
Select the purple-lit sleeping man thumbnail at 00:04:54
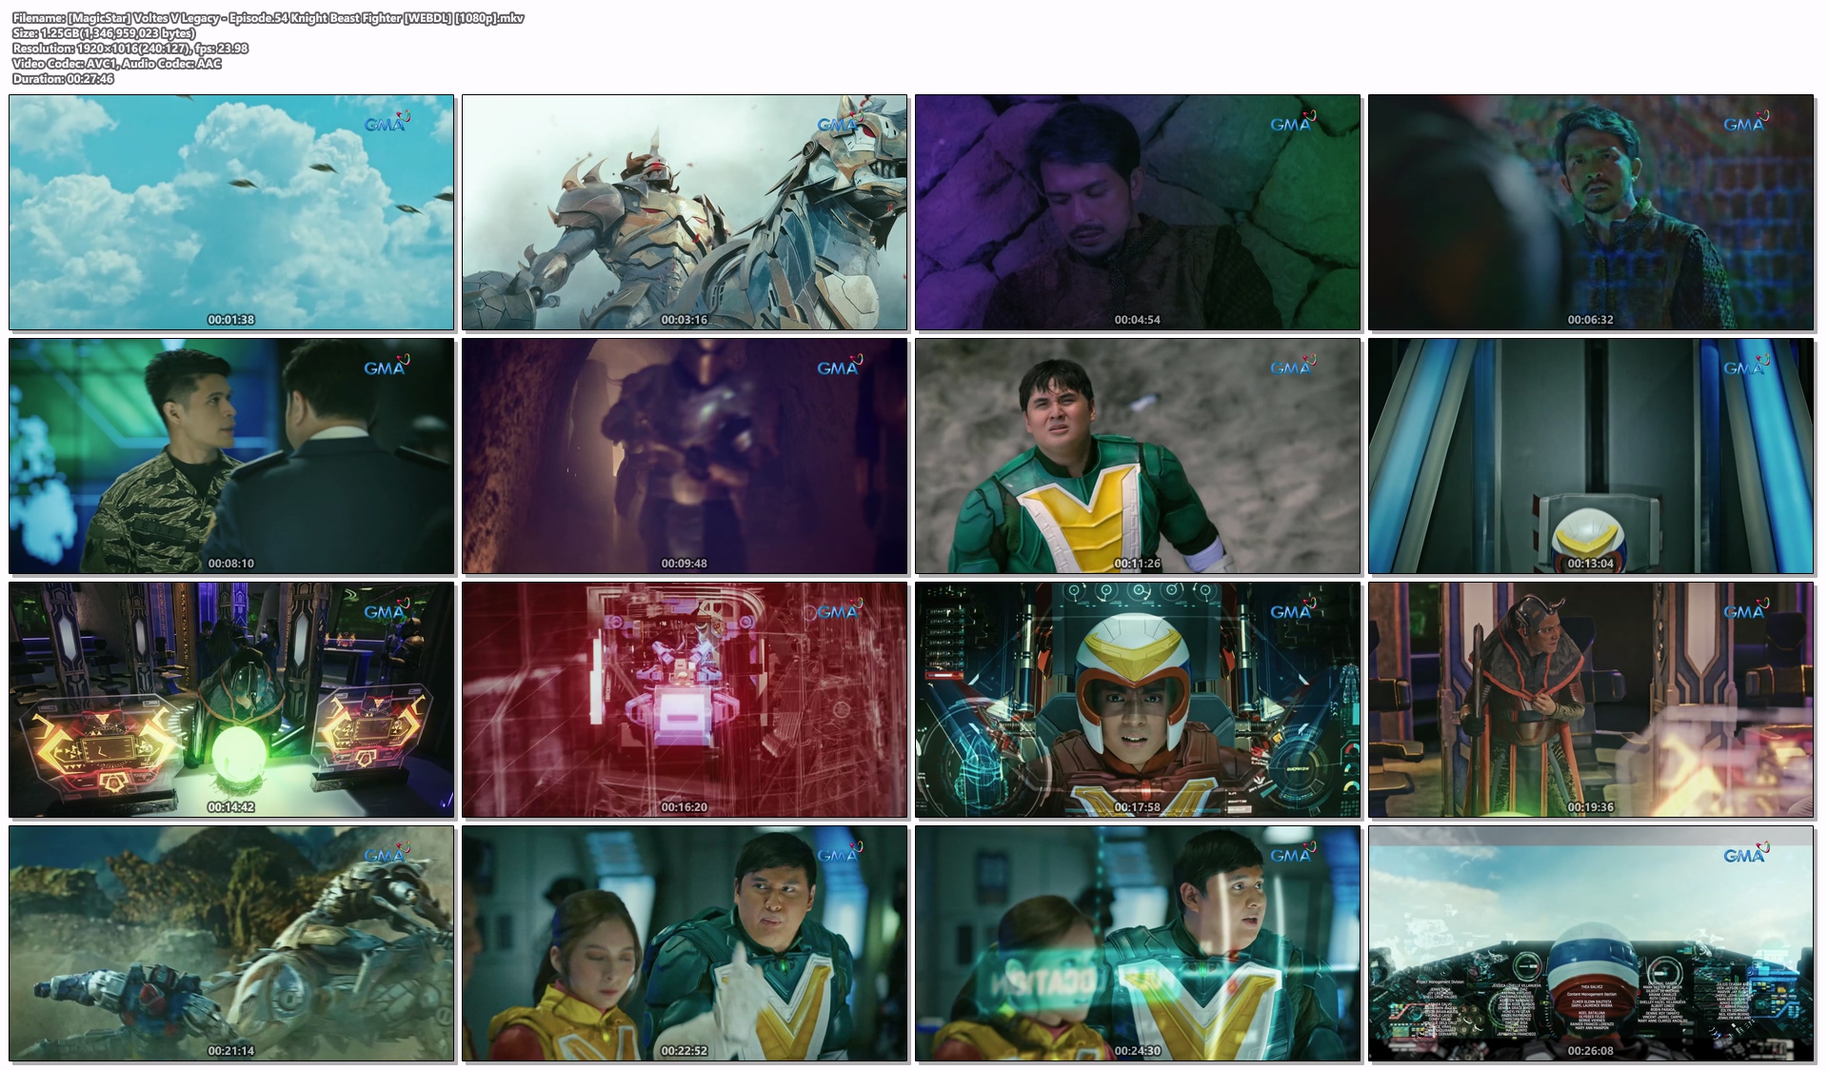tap(1138, 211)
